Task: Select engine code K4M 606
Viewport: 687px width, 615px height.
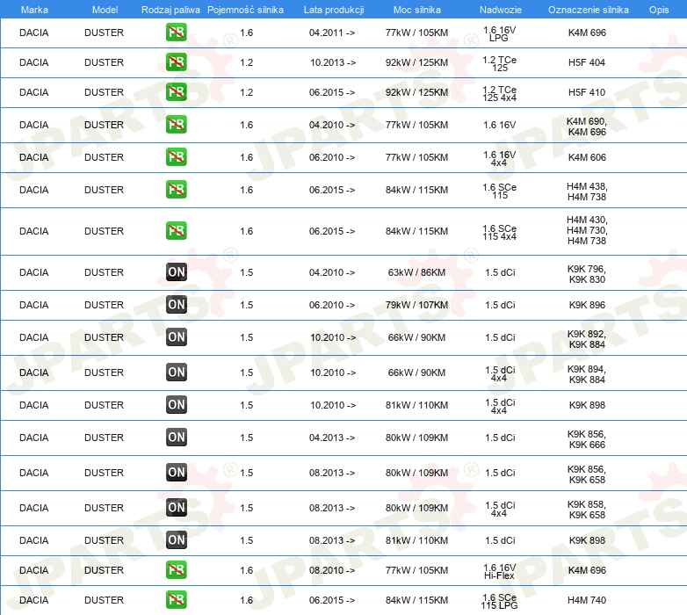Action: [x=587, y=157]
